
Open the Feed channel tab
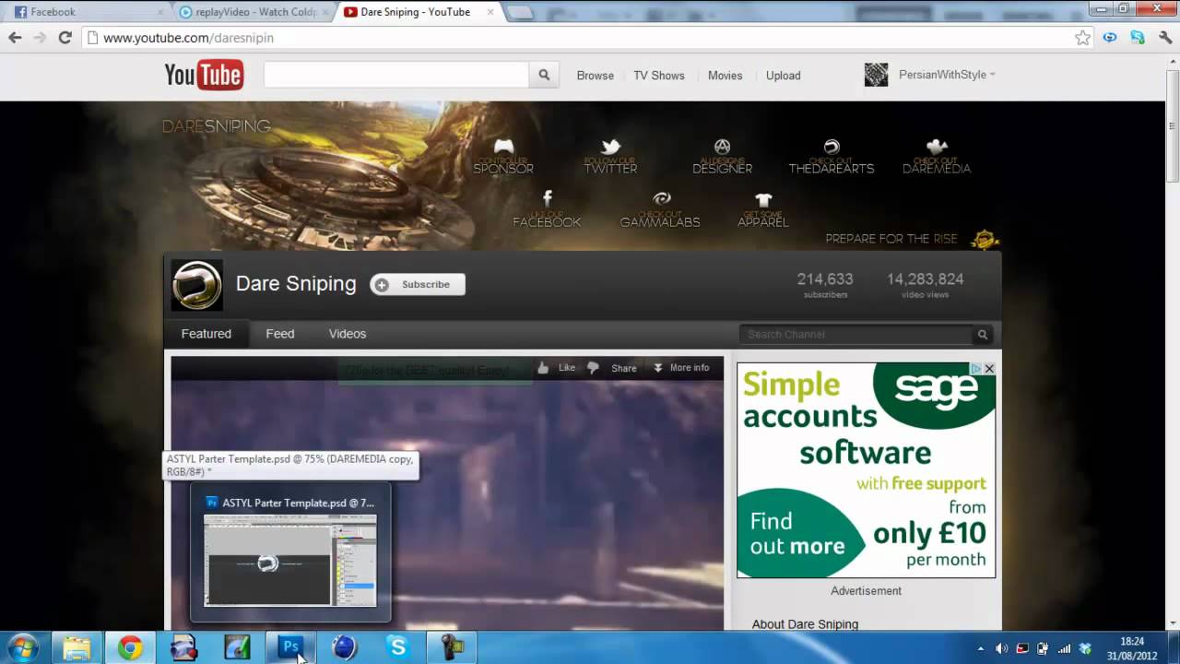280,334
